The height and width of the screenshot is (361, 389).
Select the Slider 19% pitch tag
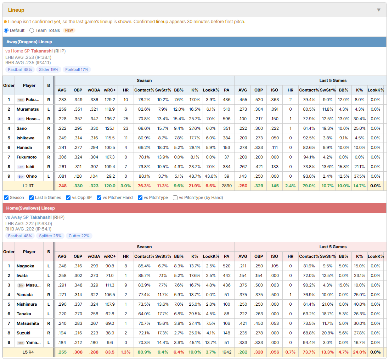49,70
